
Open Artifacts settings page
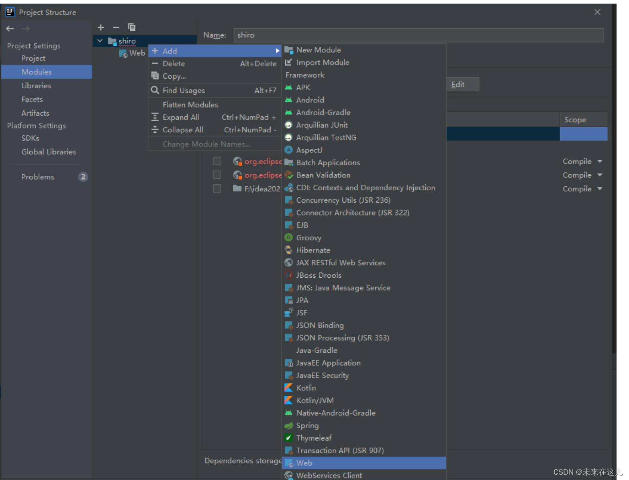pyautogui.click(x=47, y=113)
